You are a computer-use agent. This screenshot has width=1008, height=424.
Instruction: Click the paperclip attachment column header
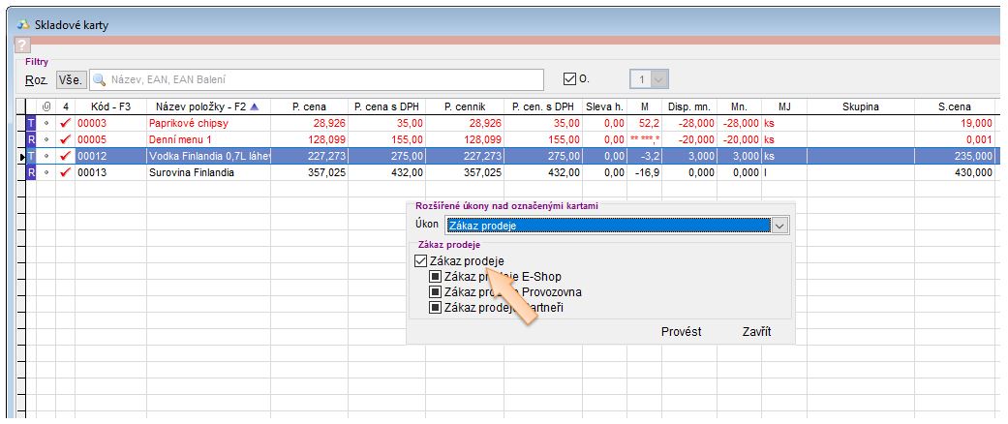click(46, 106)
